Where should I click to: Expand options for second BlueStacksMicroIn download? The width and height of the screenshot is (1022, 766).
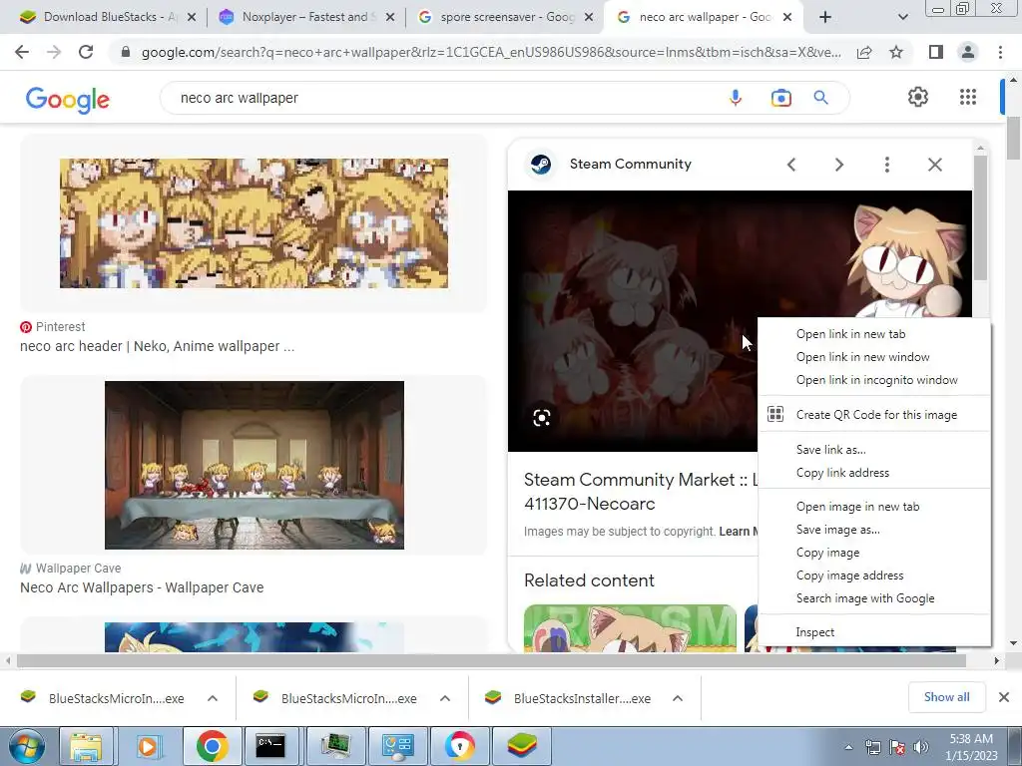tap(445, 698)
